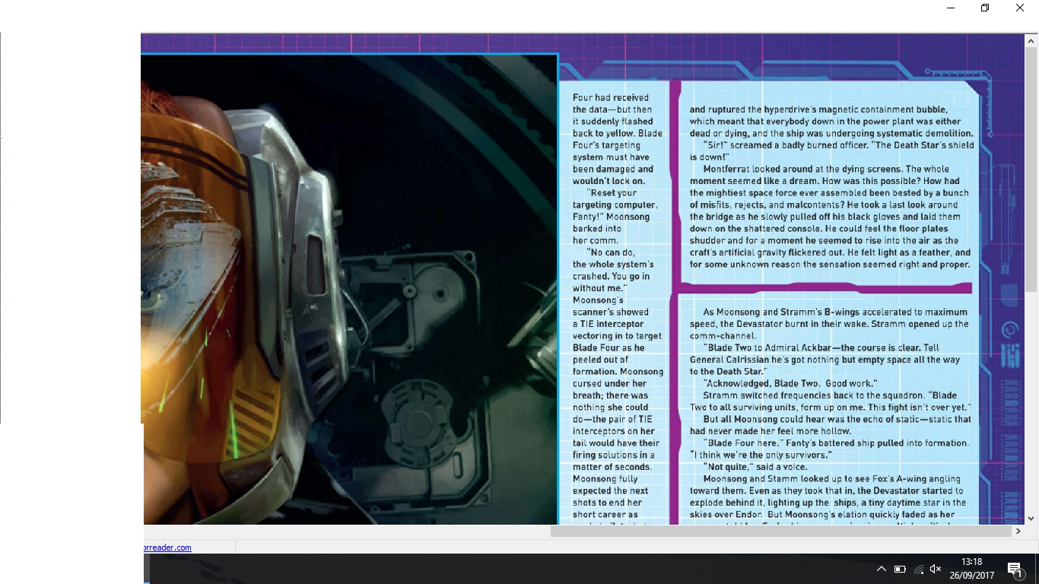Click the pilot helmet illustration panel

pyautogui.click(x=350, y=289)
